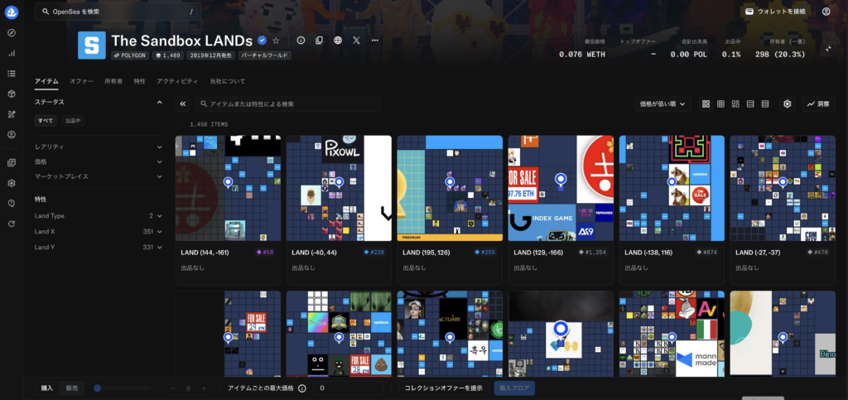
Task: Expand the マーケットプレイス filter
Action: [x=99, y=176]
